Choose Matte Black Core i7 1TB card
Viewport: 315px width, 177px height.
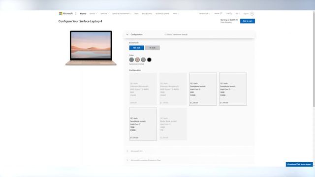pyautogui.click(x=173, y=124)
